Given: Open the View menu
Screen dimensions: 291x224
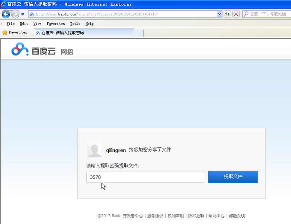Looking at the screenshot, I should [x=37, y=23].
